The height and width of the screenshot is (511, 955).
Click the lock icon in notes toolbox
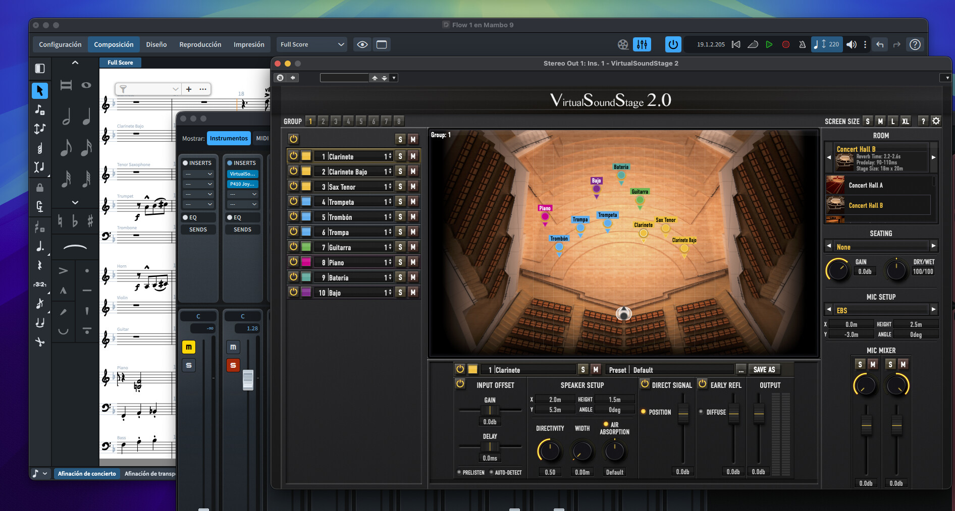pyautogui.click(x=40, y=187)
